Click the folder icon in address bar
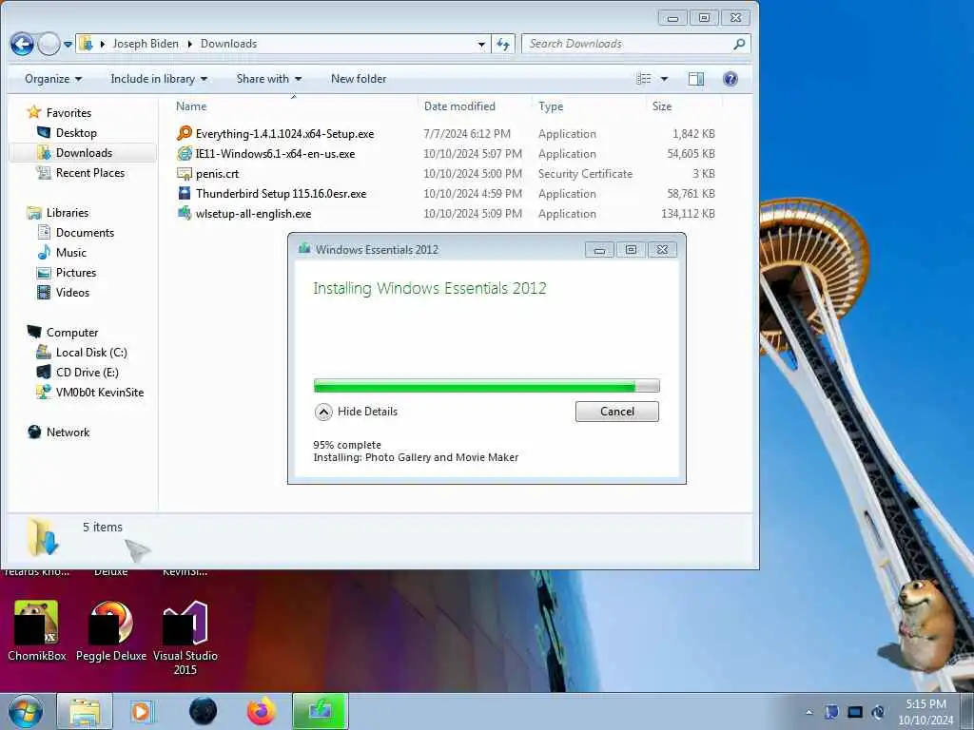The width and height of the screenshot is (974, 730). point(87,44)
